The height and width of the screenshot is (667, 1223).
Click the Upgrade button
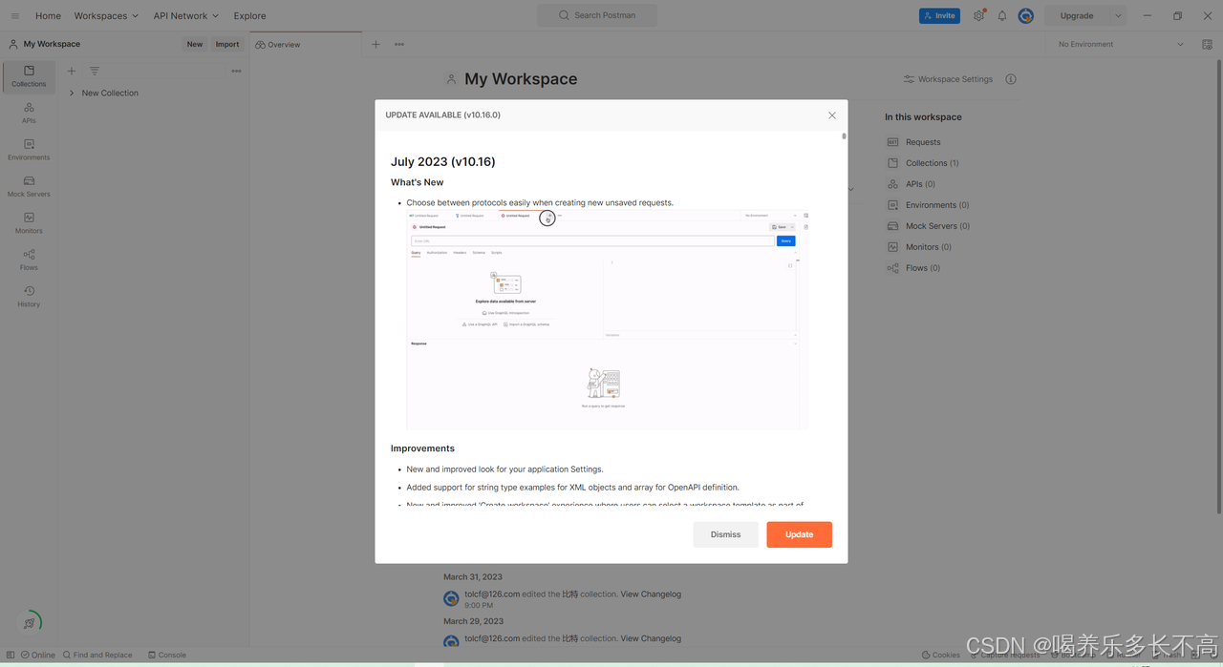1077,16
